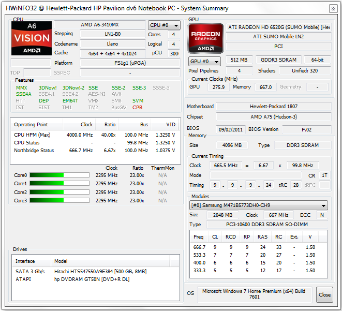Click the BIOS Version F.02 field
Viewport: 342px width, 311px height.
pos(307,130)
